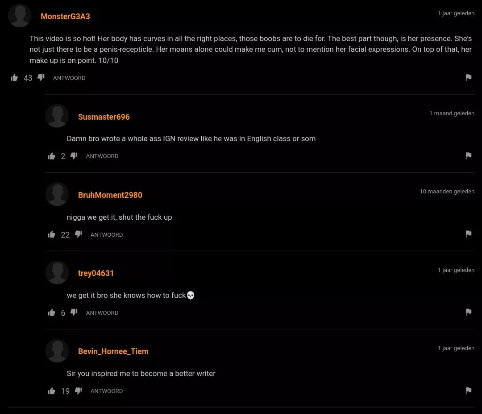Flag BruhMoment2980's reply

point(468,234)
